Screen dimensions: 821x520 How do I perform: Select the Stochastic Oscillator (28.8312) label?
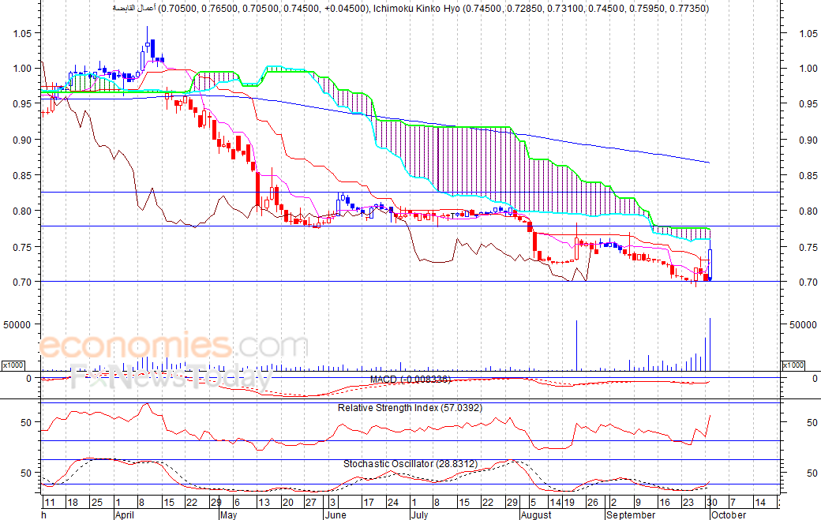point(410,463)
